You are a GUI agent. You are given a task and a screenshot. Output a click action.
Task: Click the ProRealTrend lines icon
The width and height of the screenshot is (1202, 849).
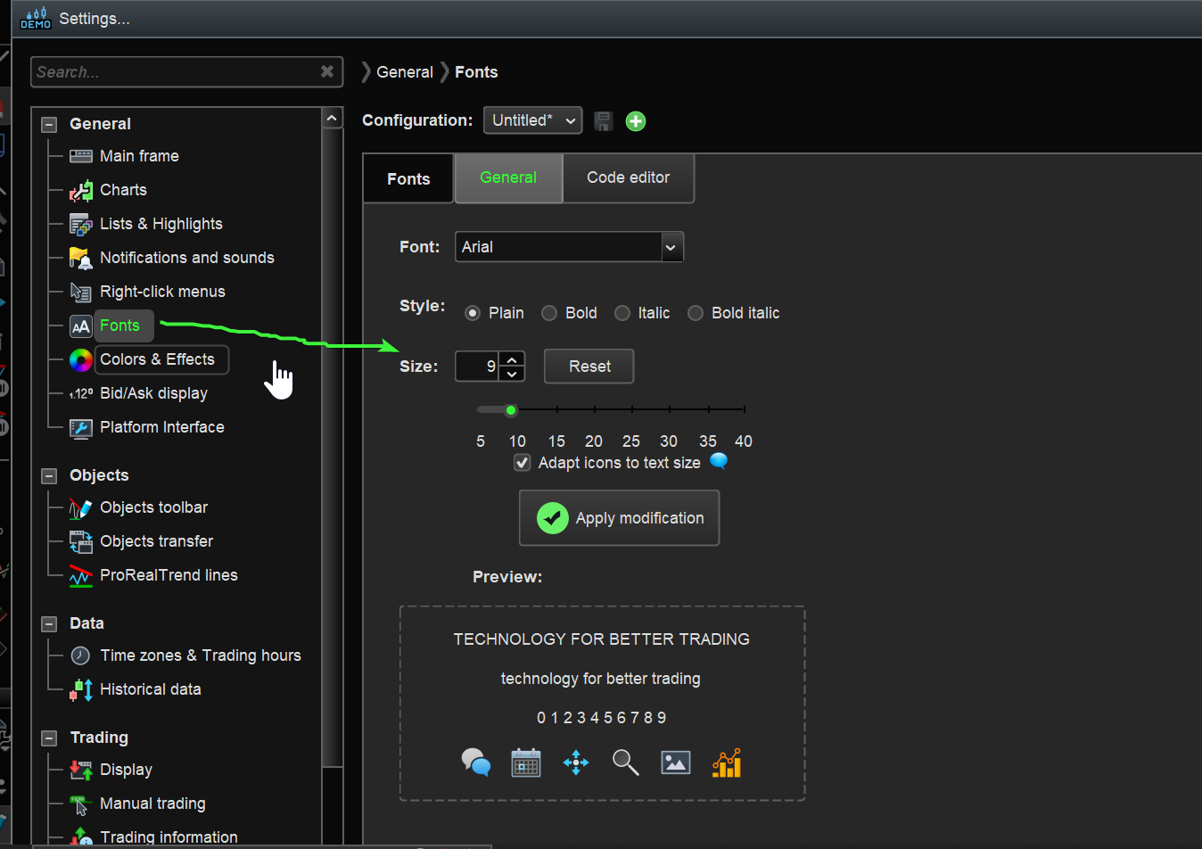click(81, 575)
